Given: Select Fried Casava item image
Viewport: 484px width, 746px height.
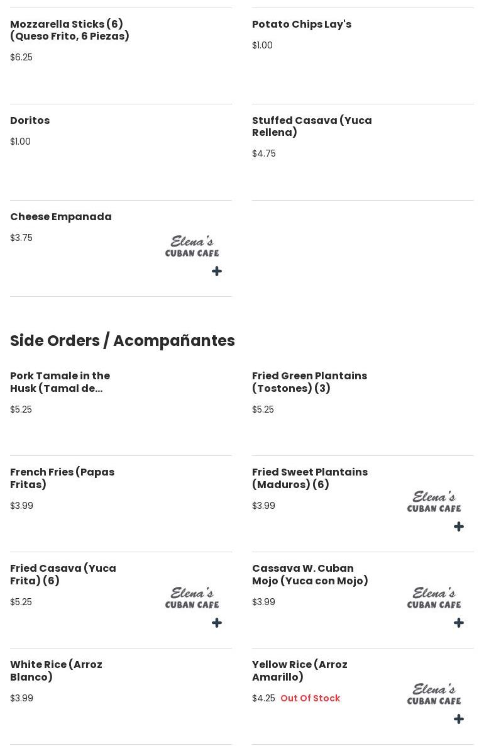Looking at the screenshot, I should (x=192, y=598).
